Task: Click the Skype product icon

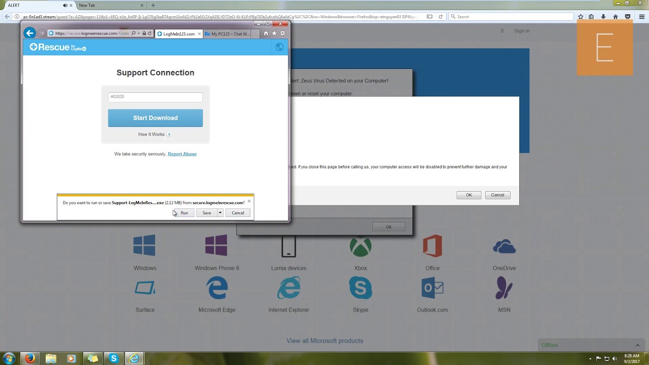Action: coord(360,288)
